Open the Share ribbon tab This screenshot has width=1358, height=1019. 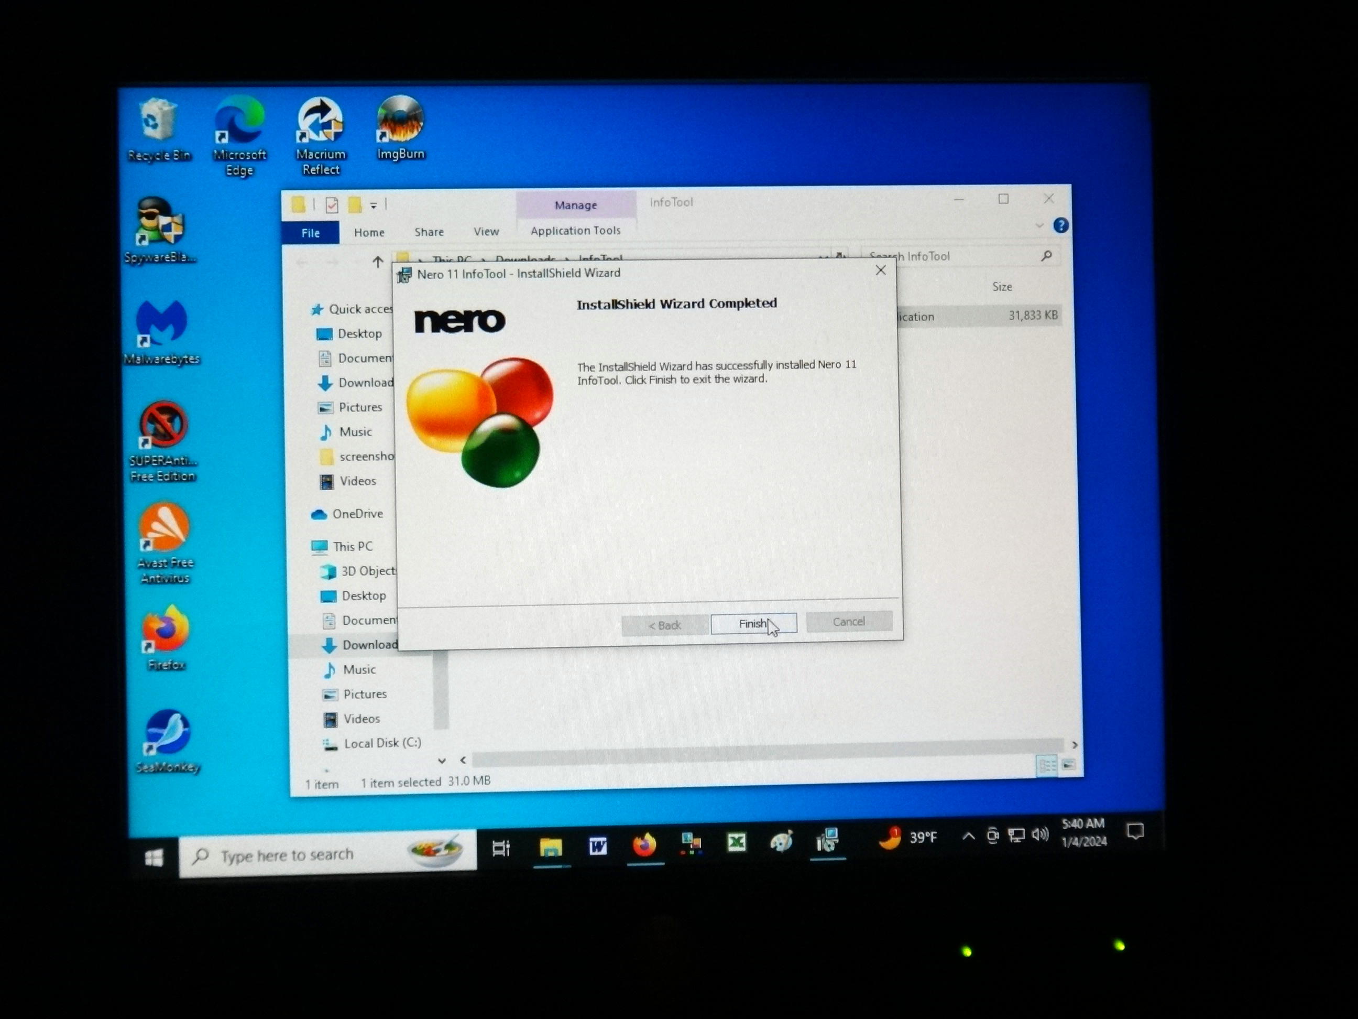429,232
